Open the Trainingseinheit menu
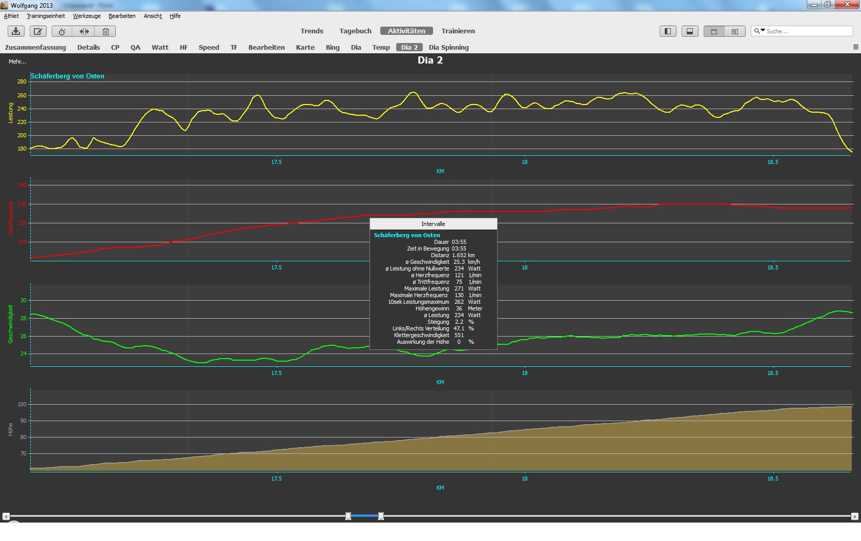Screen dimensions: 861x541 click(46, 16)
